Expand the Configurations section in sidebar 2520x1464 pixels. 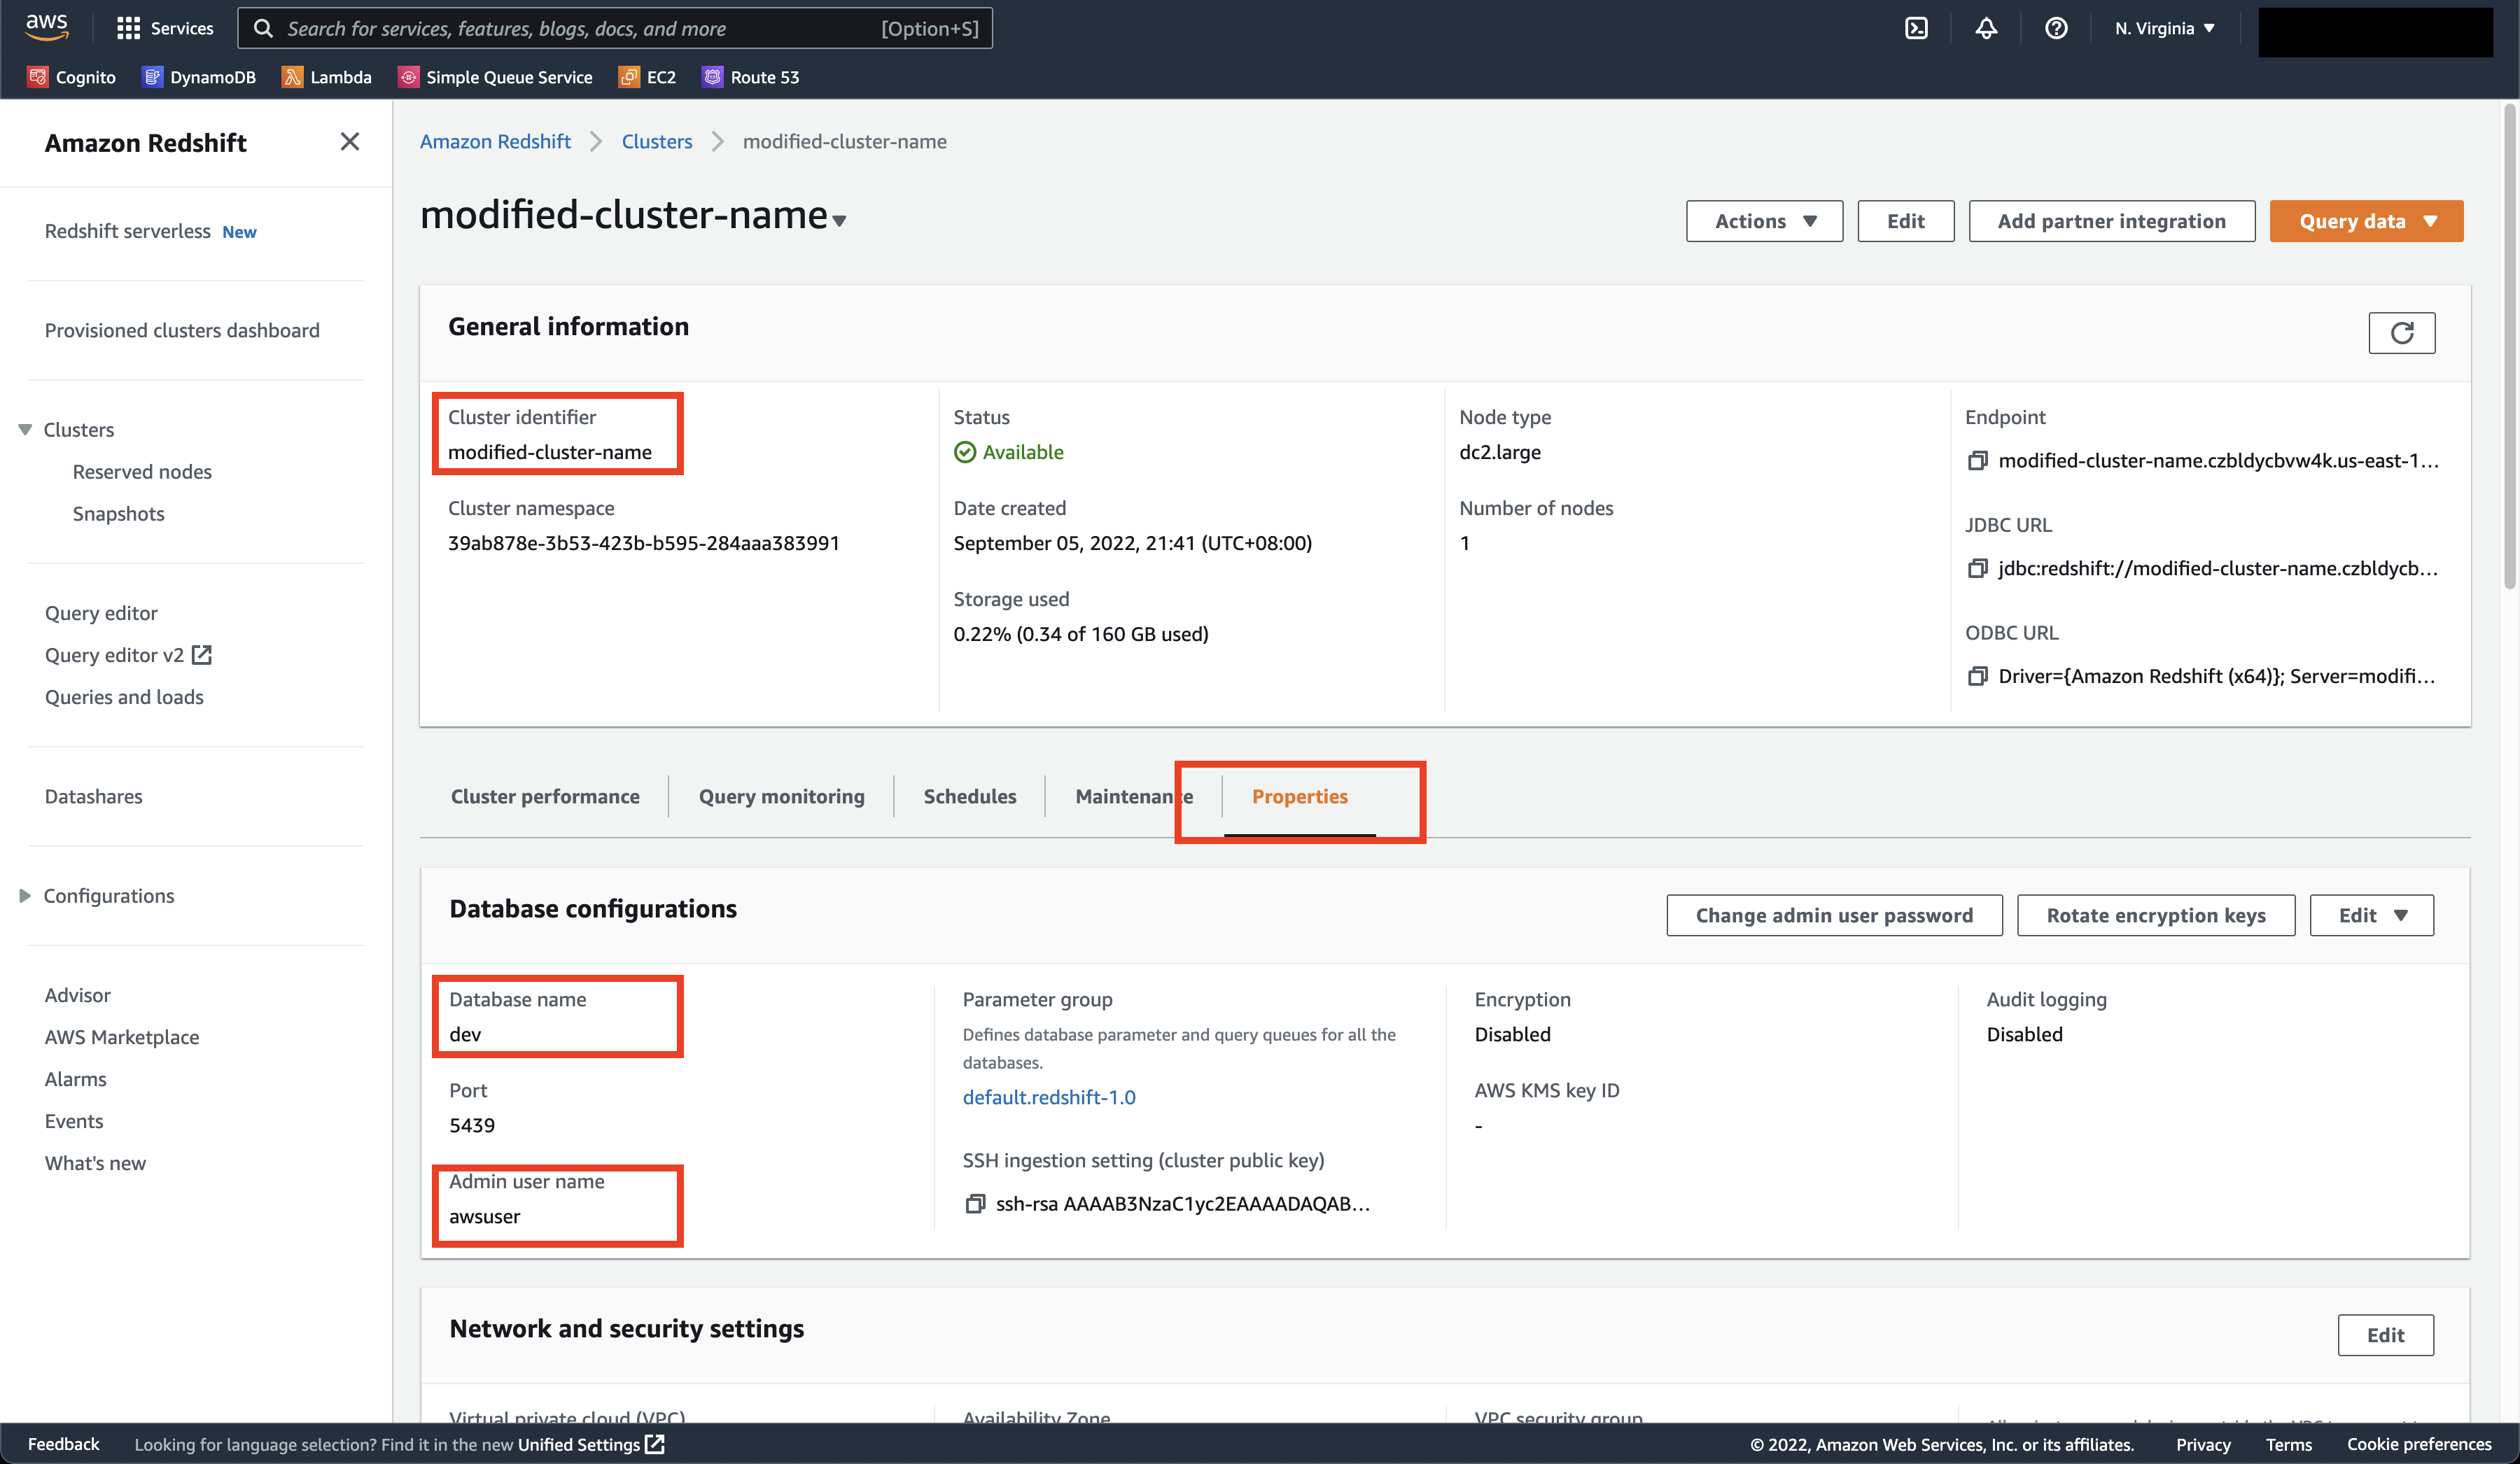pos(25,896)
